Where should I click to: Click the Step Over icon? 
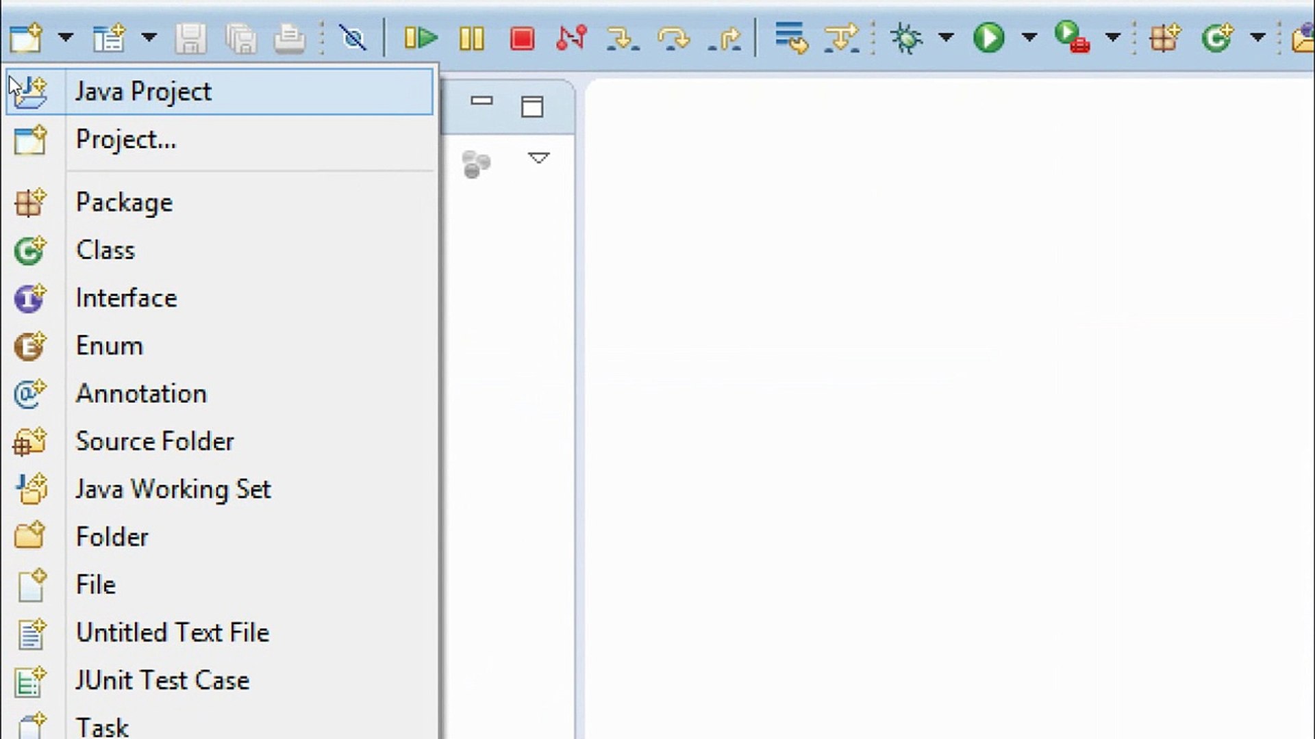pyautogui.click(x=673, y=38)
